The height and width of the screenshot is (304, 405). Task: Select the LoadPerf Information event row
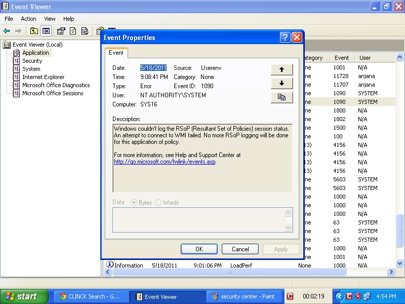pos(249,265)
